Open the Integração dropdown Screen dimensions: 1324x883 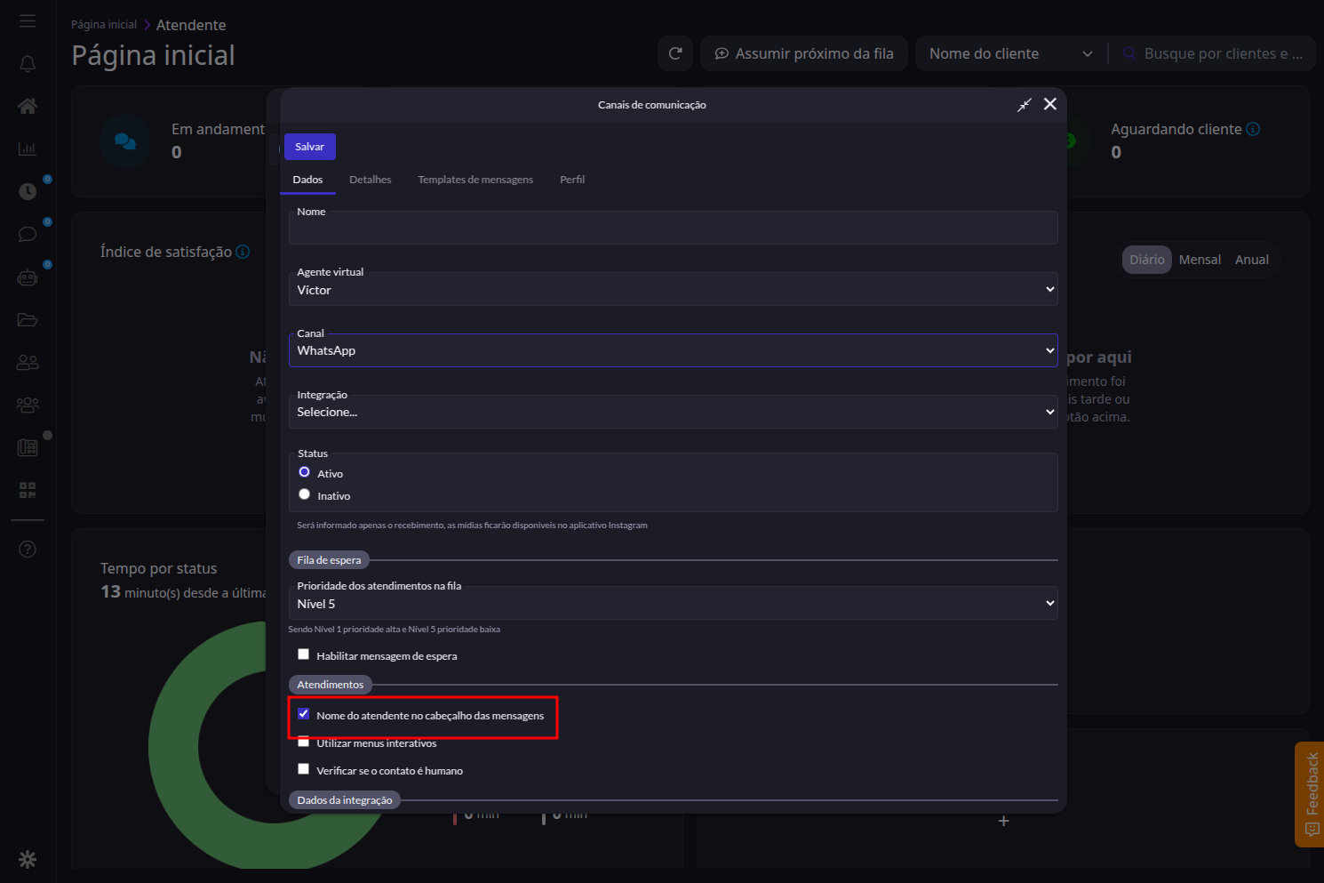[673, 412]
